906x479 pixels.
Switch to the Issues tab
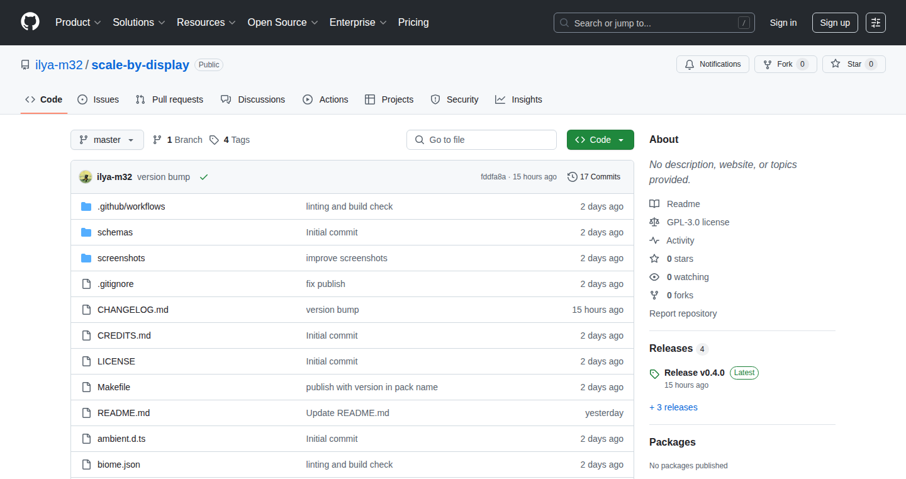[x=98, y=99]
